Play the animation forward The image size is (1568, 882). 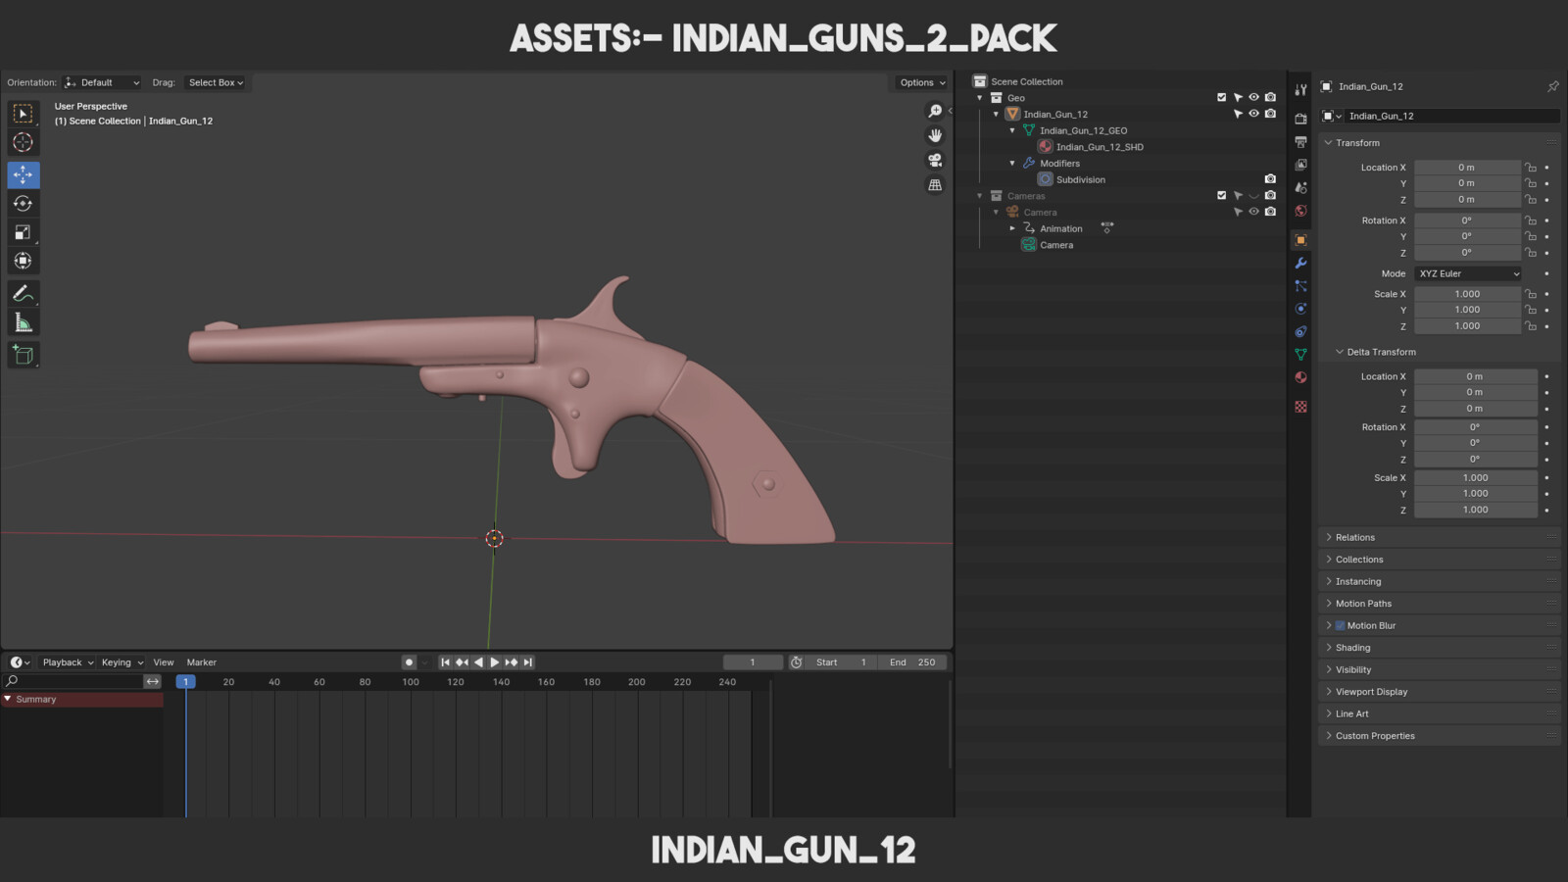click(495, 662)
